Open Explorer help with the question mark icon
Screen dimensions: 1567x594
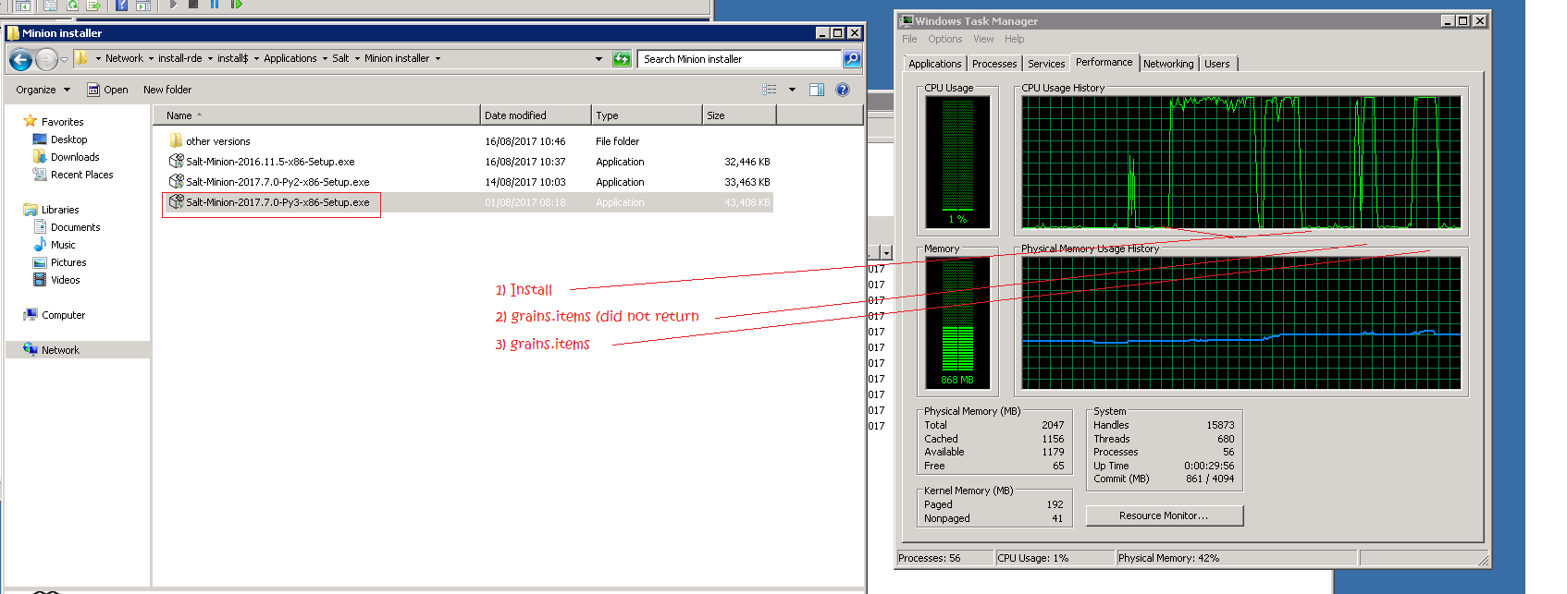click(x=843, y=90)
